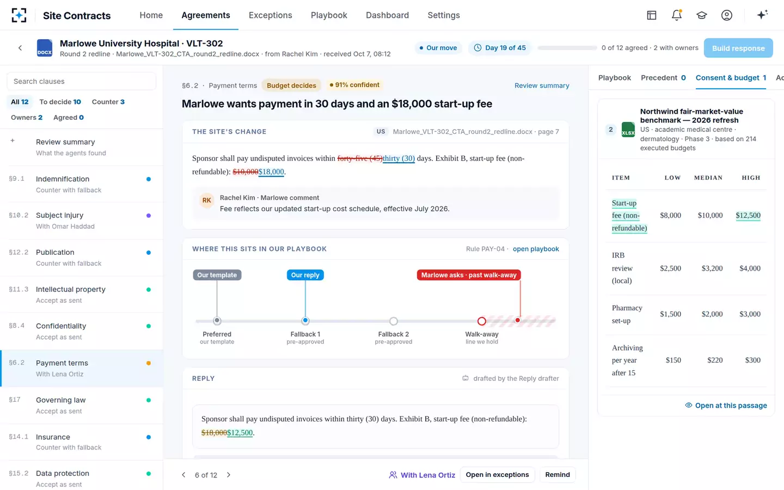Go to previous clause with left chevron
Screen dimensions: 784x490
point(183,475)
